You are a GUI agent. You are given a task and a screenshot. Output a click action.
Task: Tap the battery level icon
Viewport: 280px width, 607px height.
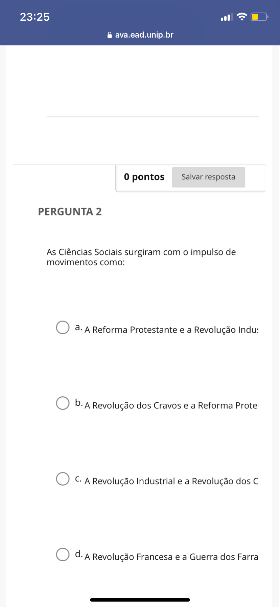(259, 17)
